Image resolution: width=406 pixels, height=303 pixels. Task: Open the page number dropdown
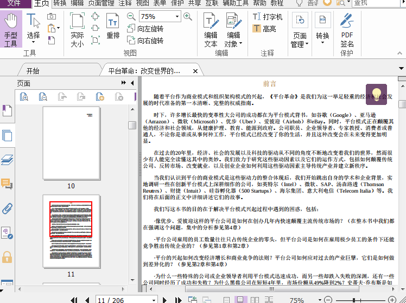[x=139, y=300]
